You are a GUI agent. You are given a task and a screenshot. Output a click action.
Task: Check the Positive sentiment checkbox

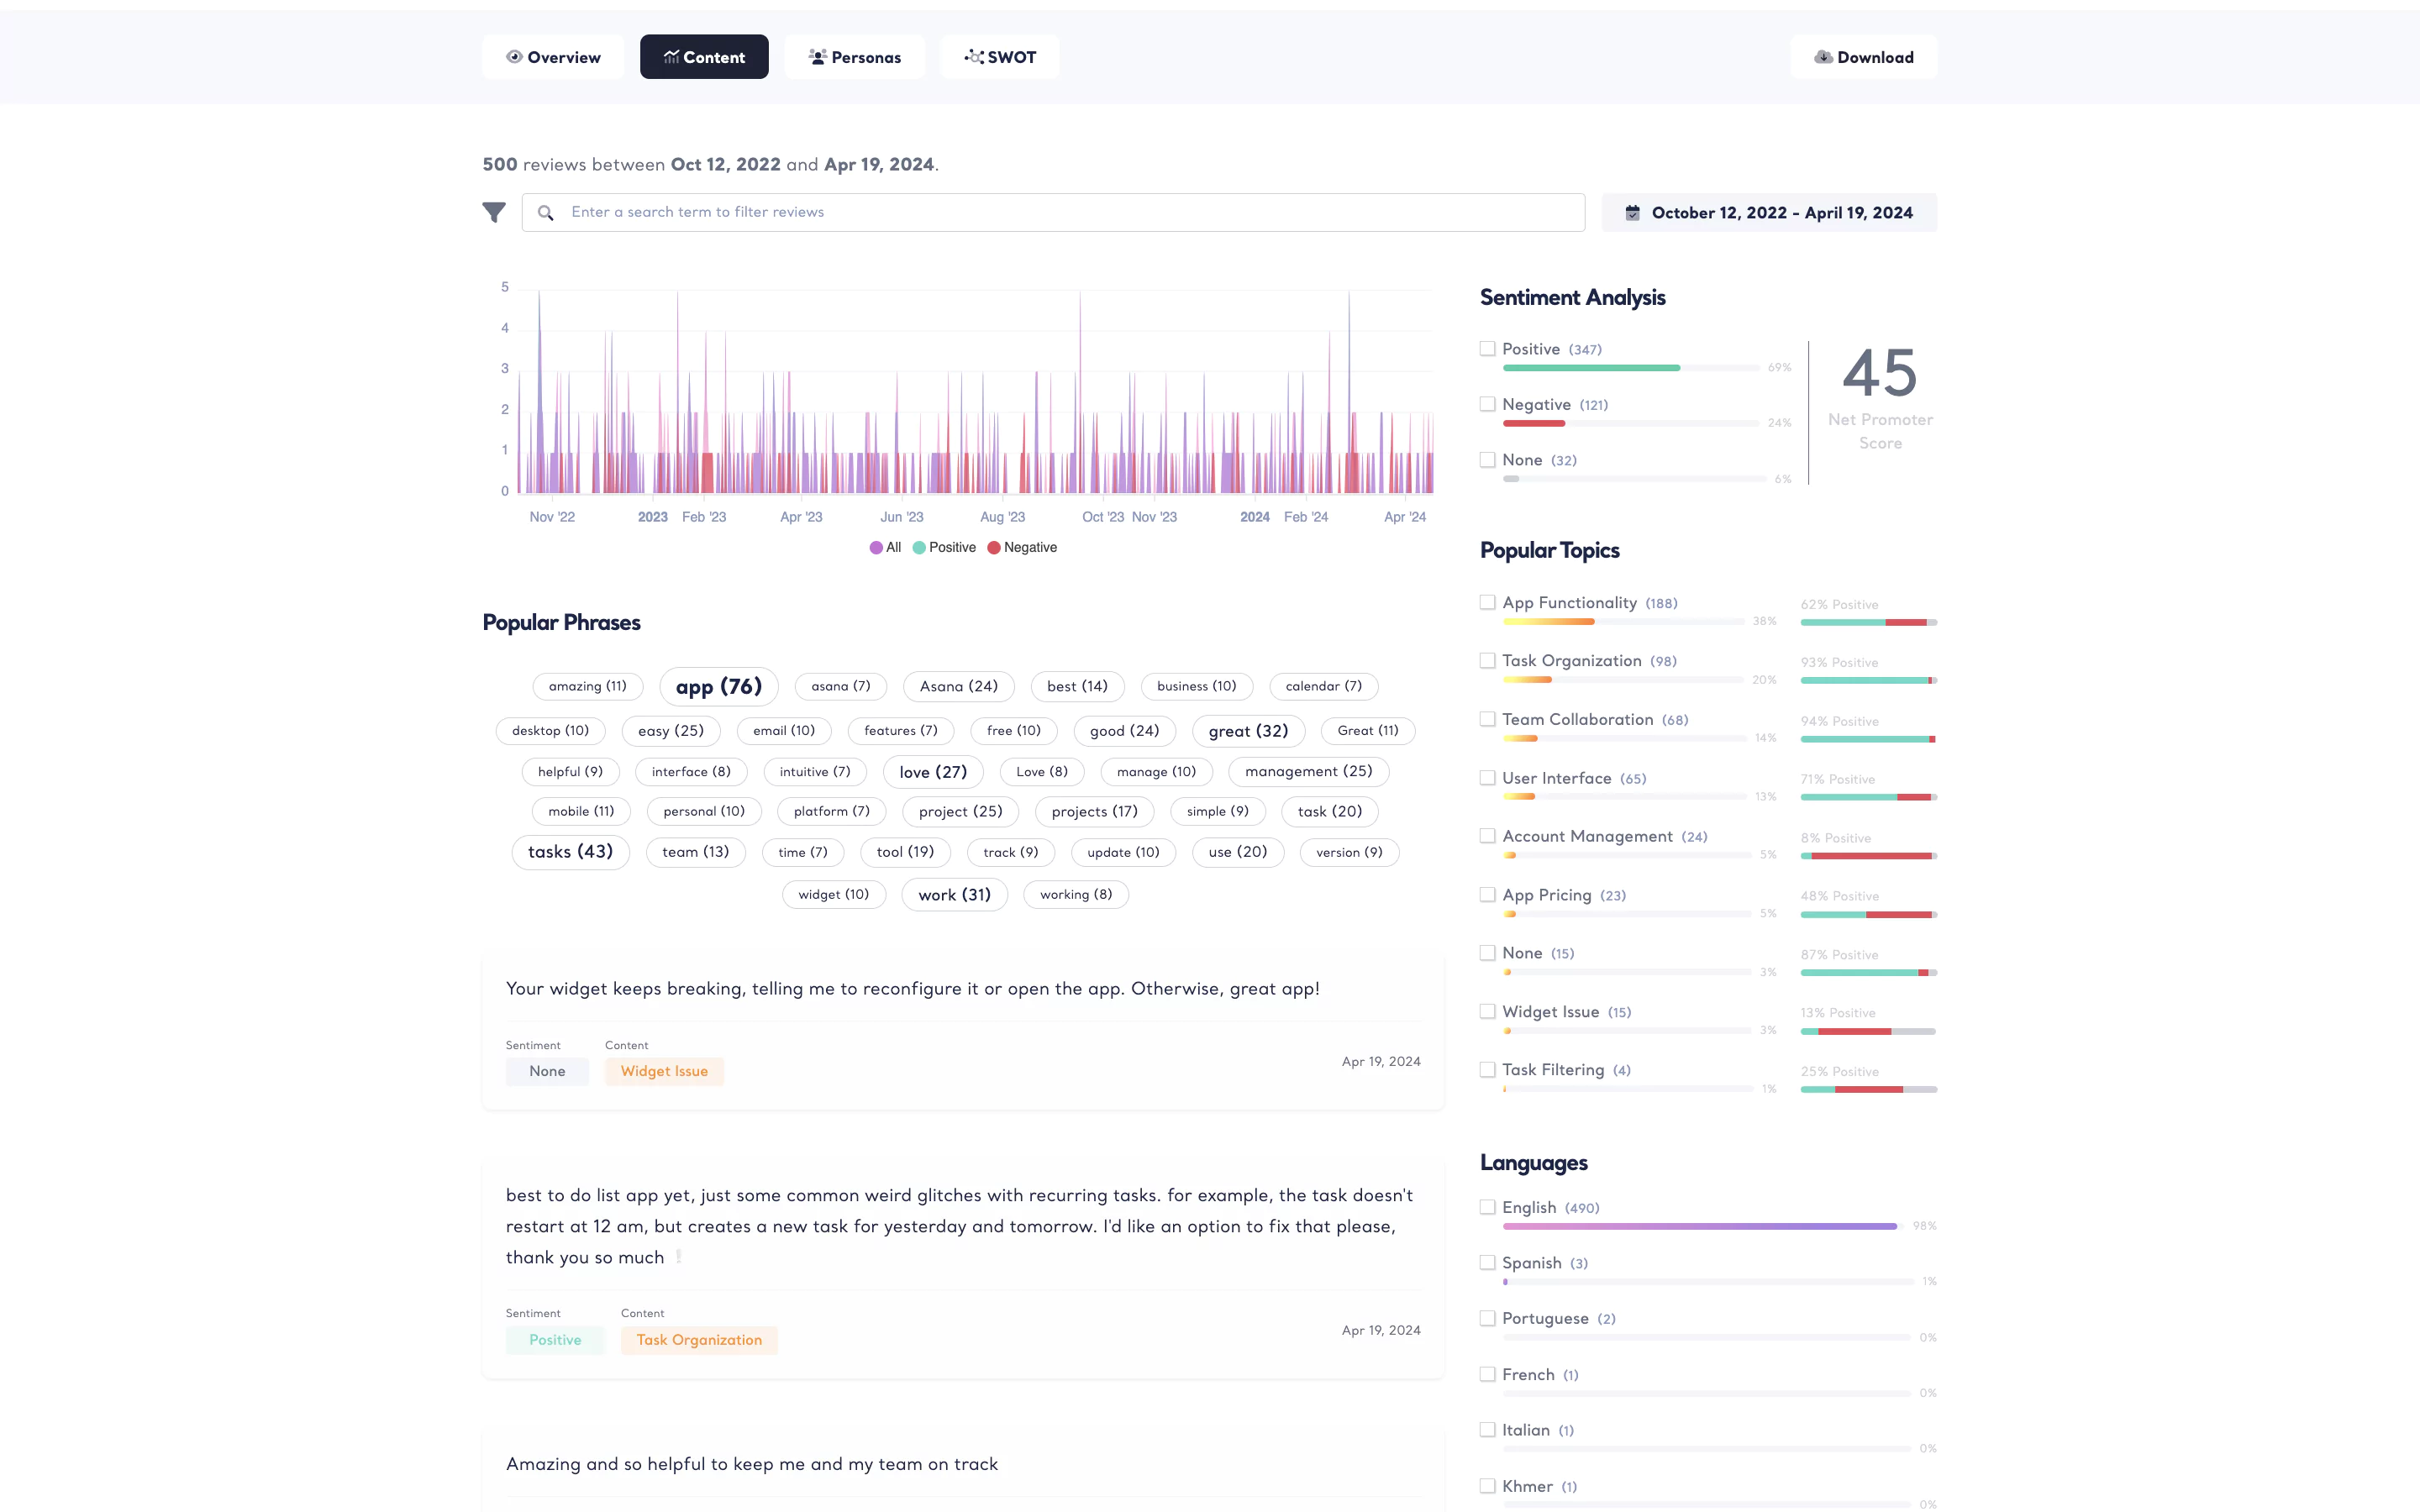pos(1488,349)
